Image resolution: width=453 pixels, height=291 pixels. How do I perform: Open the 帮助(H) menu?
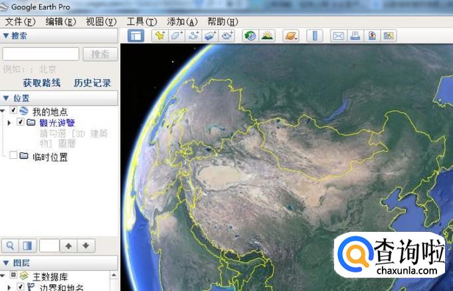coord(223,22)
